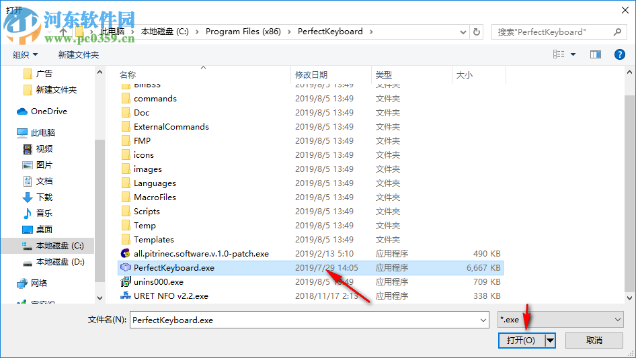This screenshot has height=358, width=636.
Task: Click the FMP folder icon
Action: click(x=126, y=140)
